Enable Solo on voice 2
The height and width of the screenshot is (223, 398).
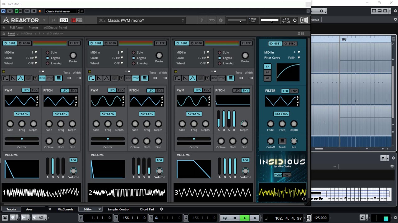133,53
